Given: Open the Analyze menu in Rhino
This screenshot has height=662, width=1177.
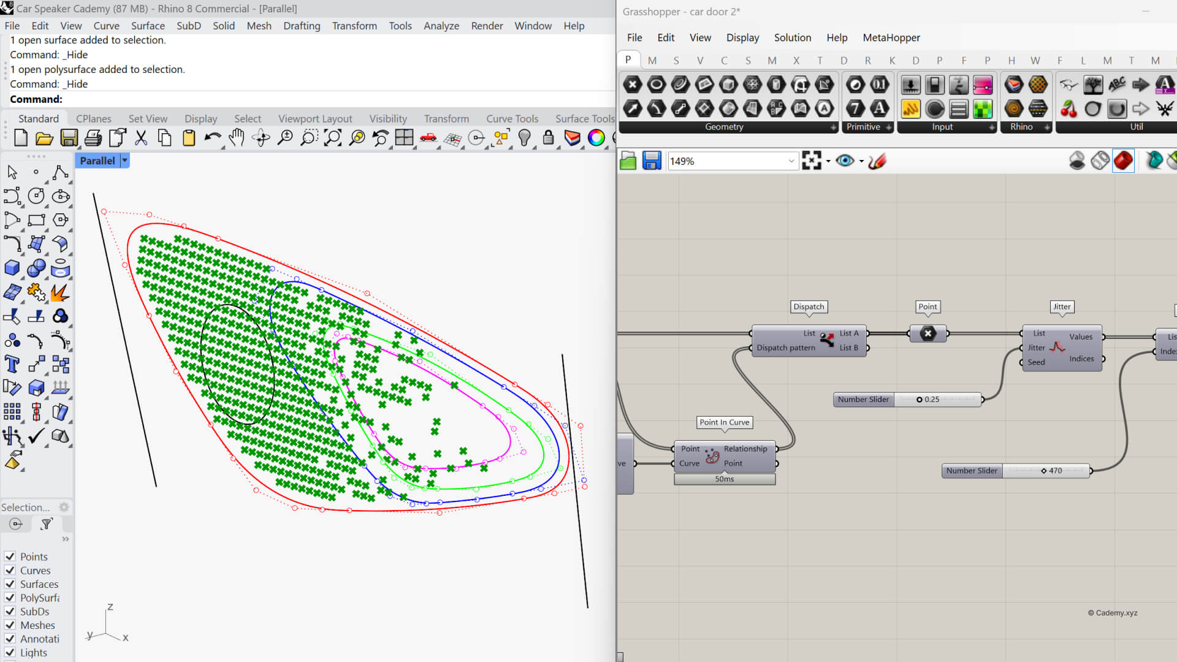Looking at the screenshot, I should [x=441, y=26].
